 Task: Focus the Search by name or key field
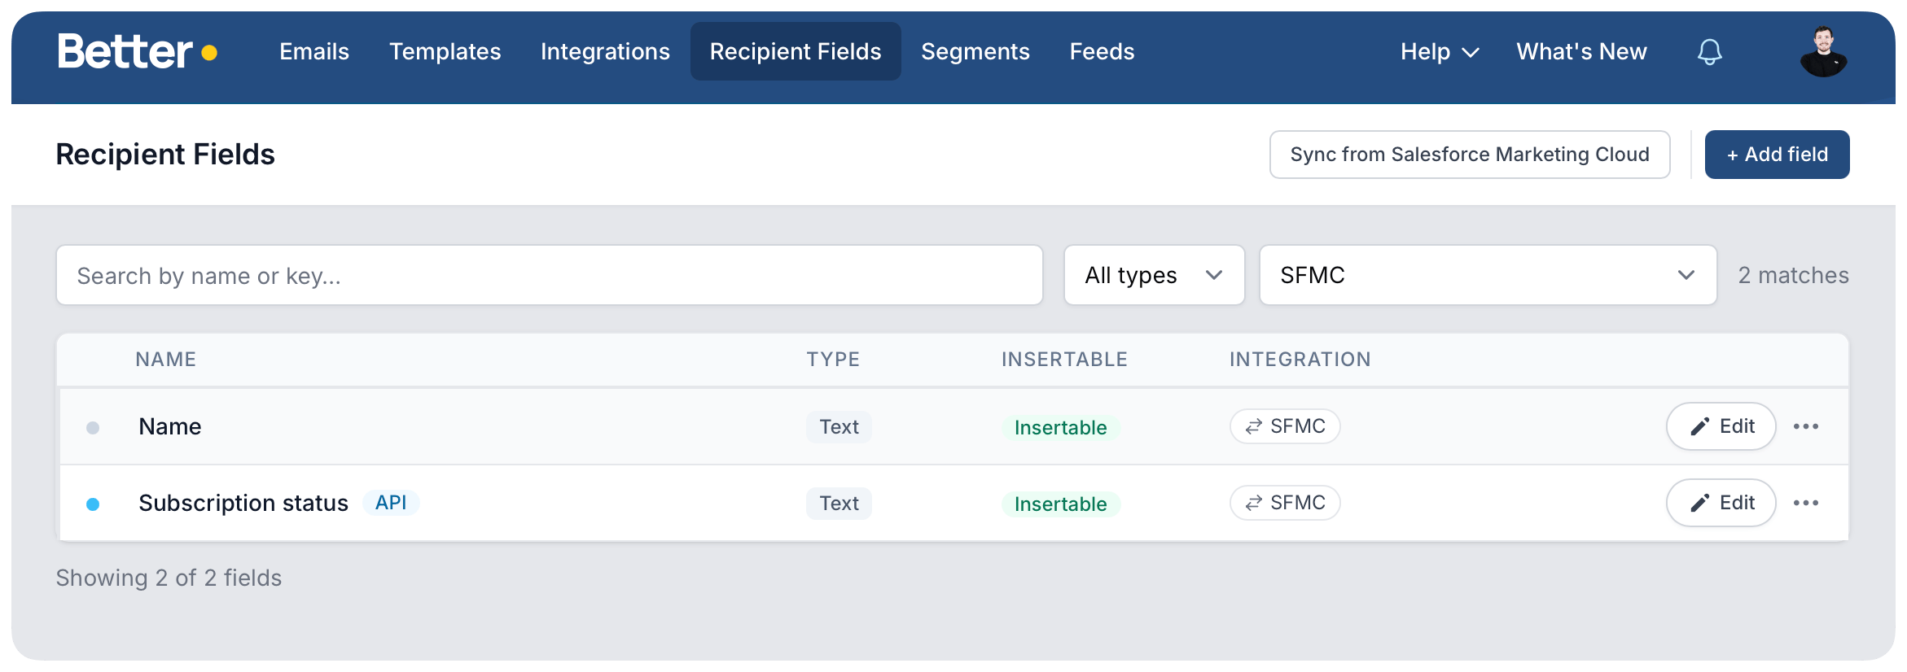coord(550,275)
